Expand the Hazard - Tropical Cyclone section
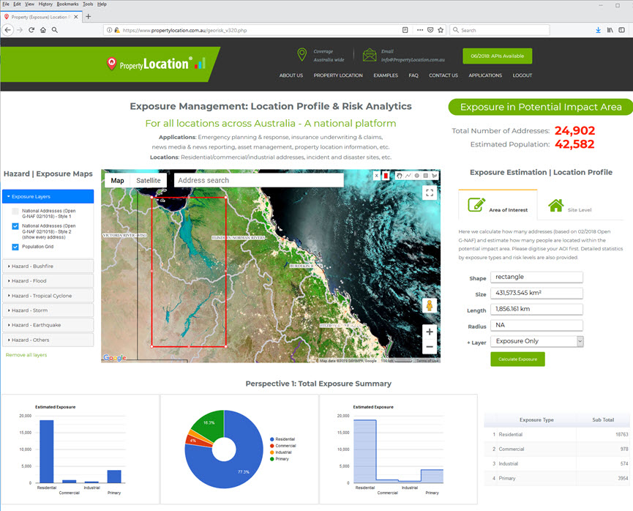 [x=48, y=295]
